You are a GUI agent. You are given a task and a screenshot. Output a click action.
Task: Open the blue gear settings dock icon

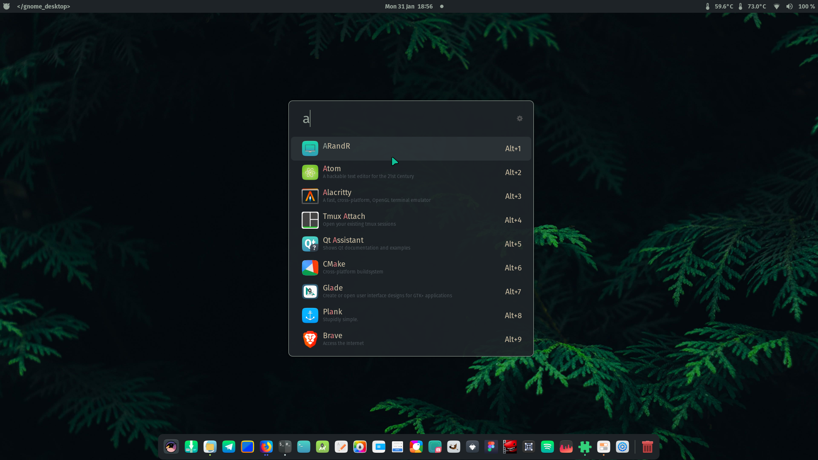(x=622, y=447)
